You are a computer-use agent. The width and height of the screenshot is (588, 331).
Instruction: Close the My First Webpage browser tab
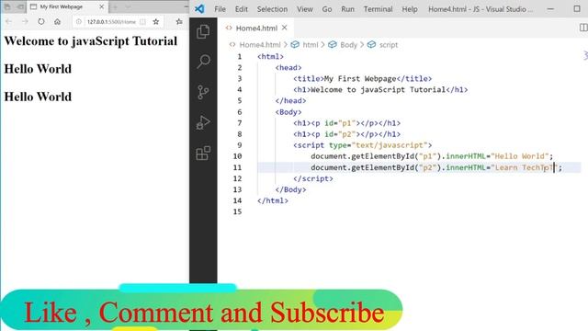pyautogui.click(x=101, y=6)
